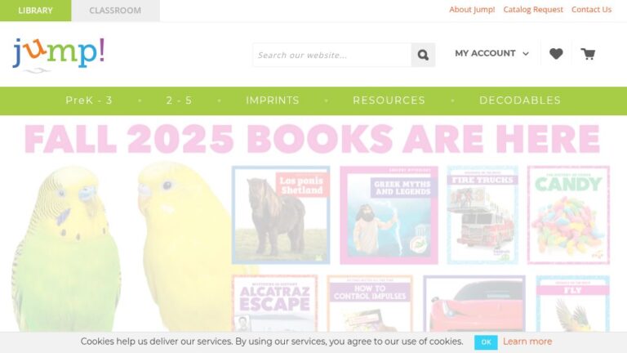
Task: Switch to the Classroom tab
Action: point(115,11)
